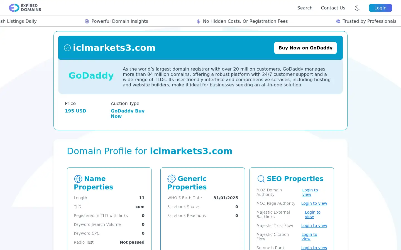Click the iclmarkets3.com header title

(114, 48)
